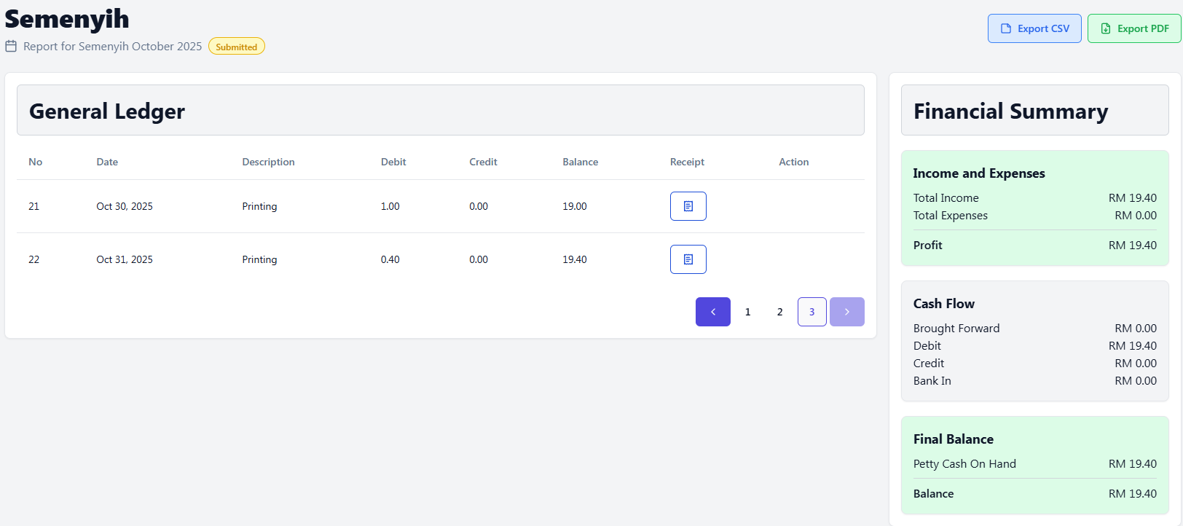The height and width of the screenshot is (526, 1183).
Task: Click the next page chevron in pagination
Action: tap(846, 312)
